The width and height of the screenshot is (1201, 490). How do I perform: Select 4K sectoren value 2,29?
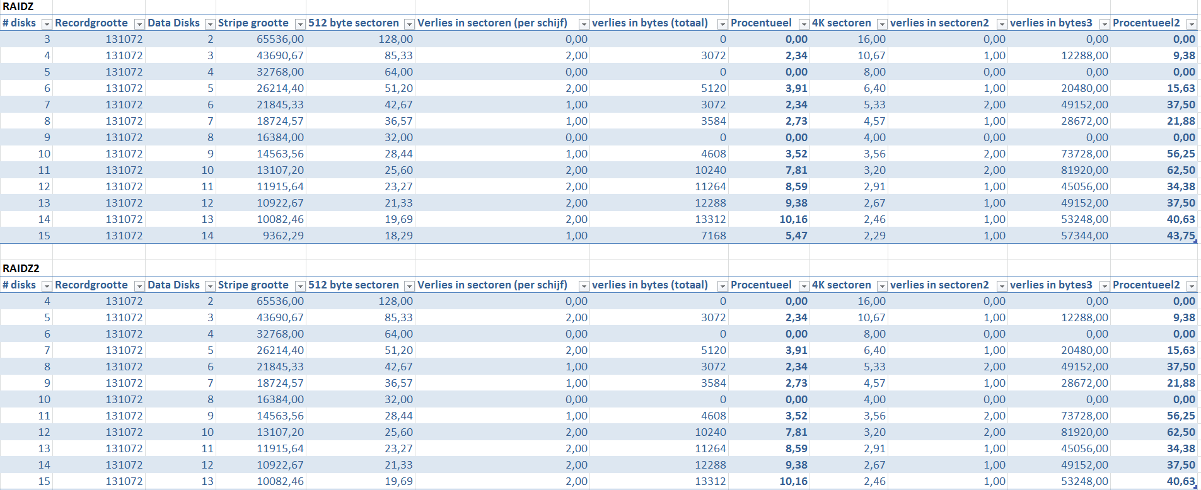(849, 236)
